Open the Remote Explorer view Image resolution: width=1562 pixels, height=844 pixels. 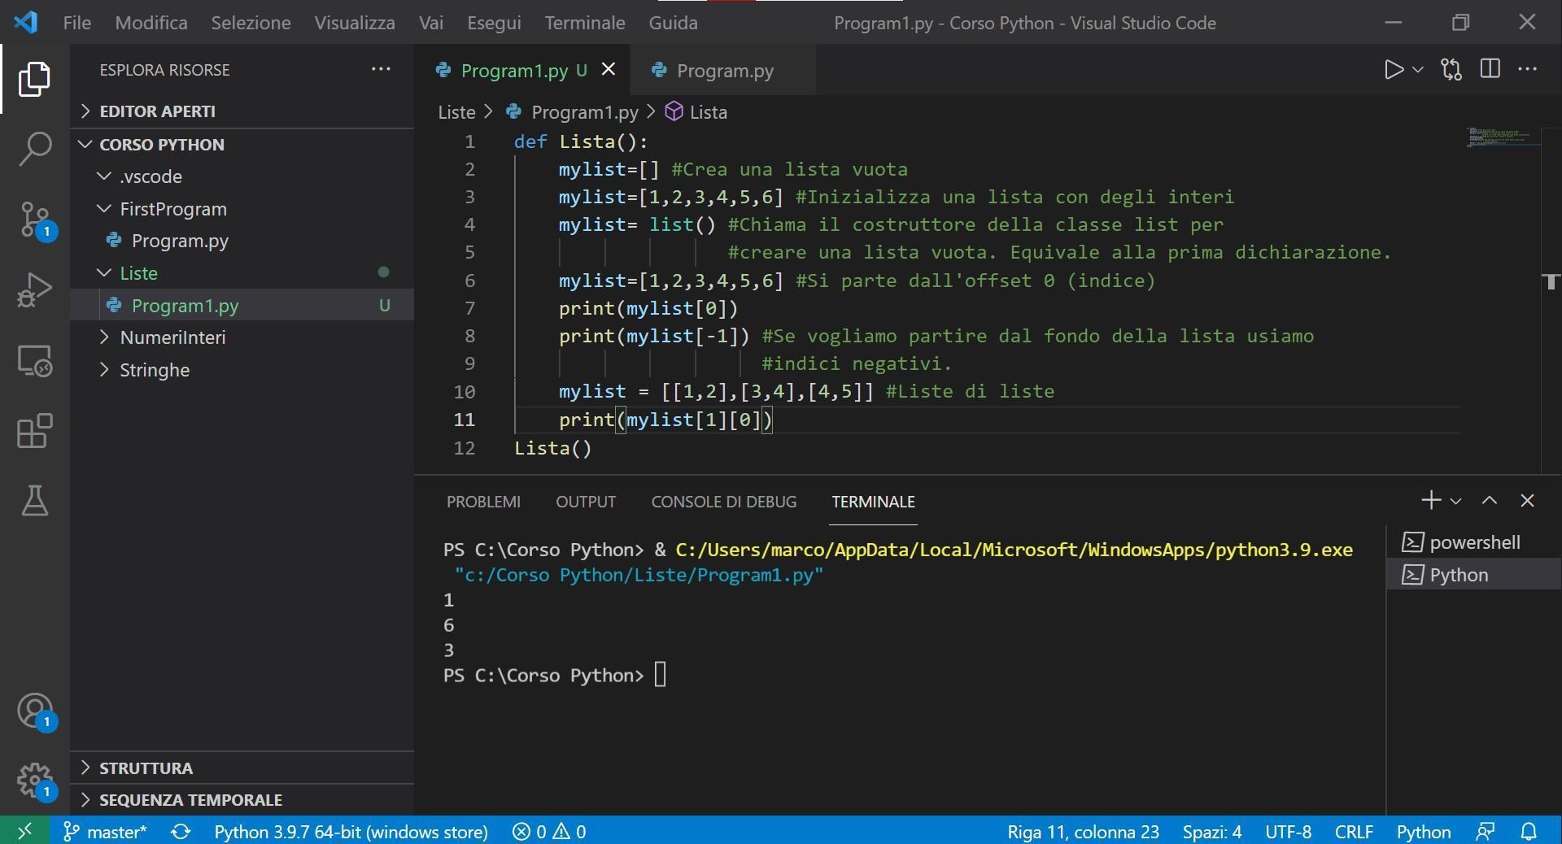coord(34,361)
